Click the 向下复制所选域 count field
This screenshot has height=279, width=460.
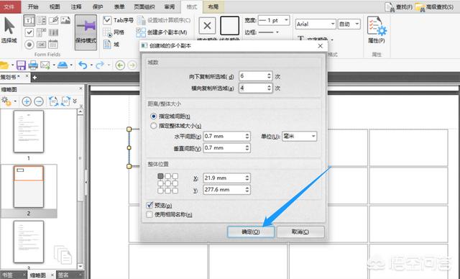click(x=256, y=76)
